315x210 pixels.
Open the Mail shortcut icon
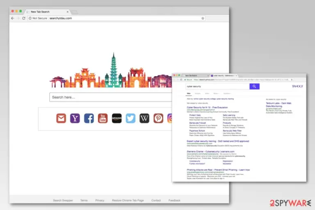click(x=61, y=119)
